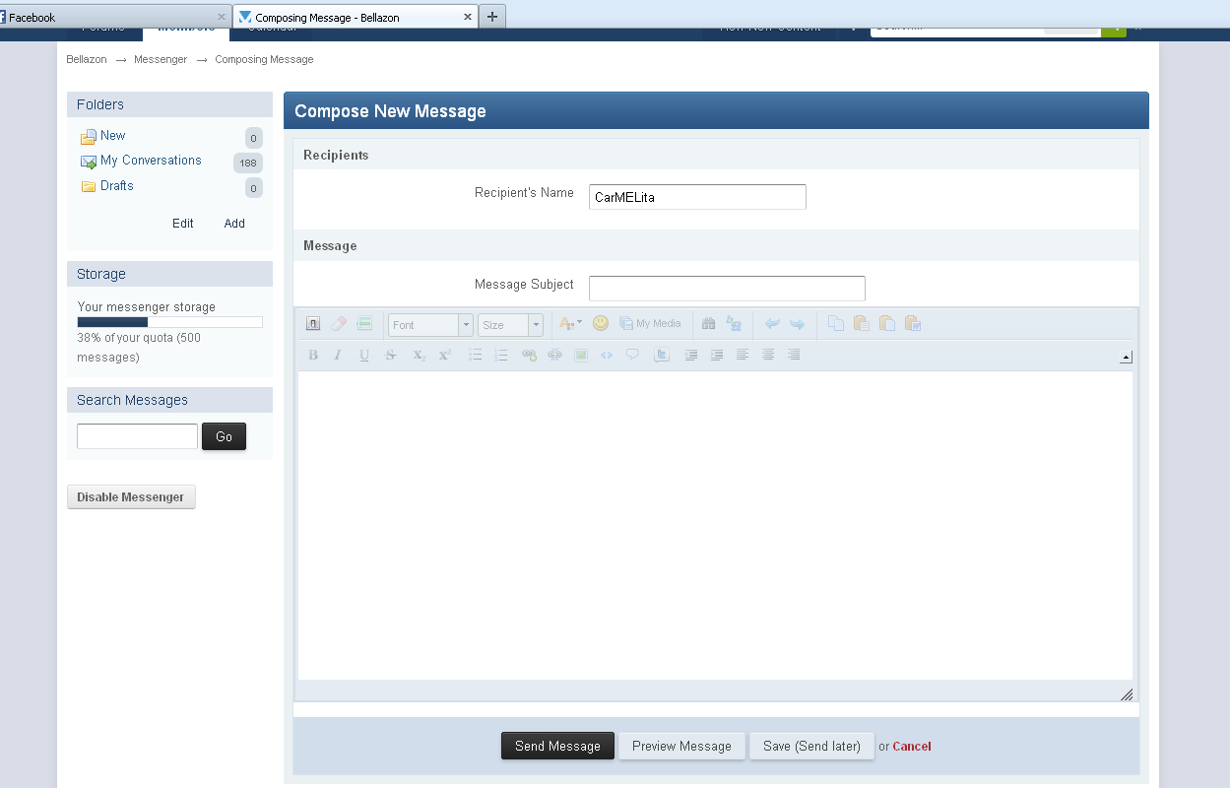The width and height of the screenshot is (1230, 789).
Task: Click the Message Subject input field
Action: coord(727,289)
